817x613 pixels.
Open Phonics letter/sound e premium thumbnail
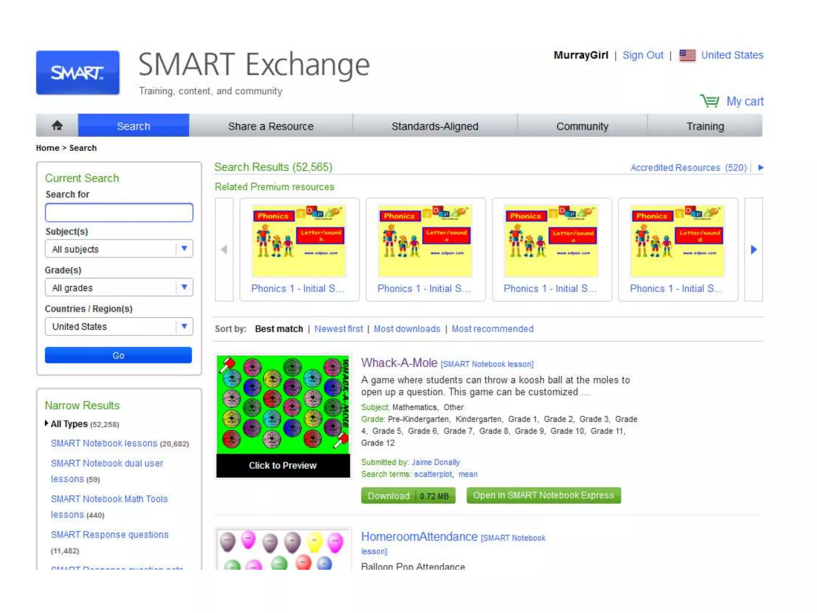425,241
